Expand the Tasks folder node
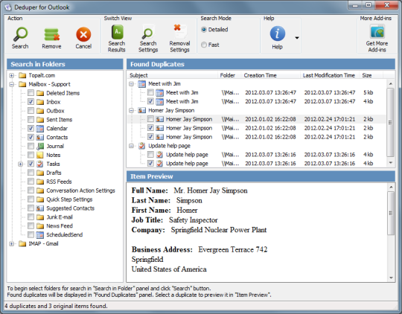Image resolution: width=402 pixels, height=314 pixels. [21, 164]
